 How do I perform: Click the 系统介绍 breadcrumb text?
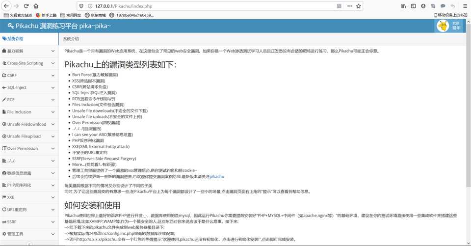pyautogui.click(x=71, y=39)
